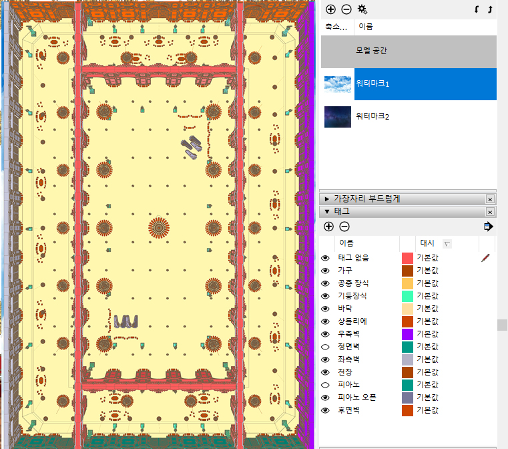Expand the 가장자리 부드럽게 panel

click(x=326, y=198)
